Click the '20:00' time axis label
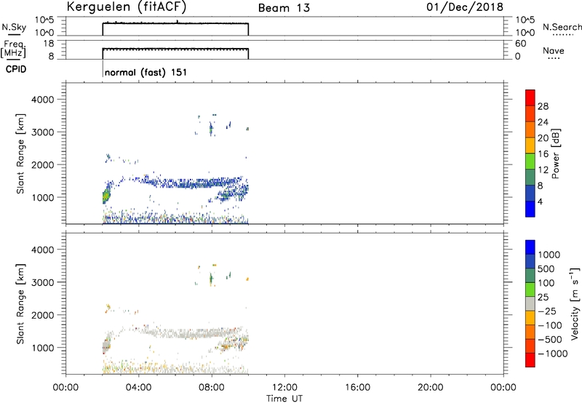This screenshot has width=582, height=403. click(431, 388)
